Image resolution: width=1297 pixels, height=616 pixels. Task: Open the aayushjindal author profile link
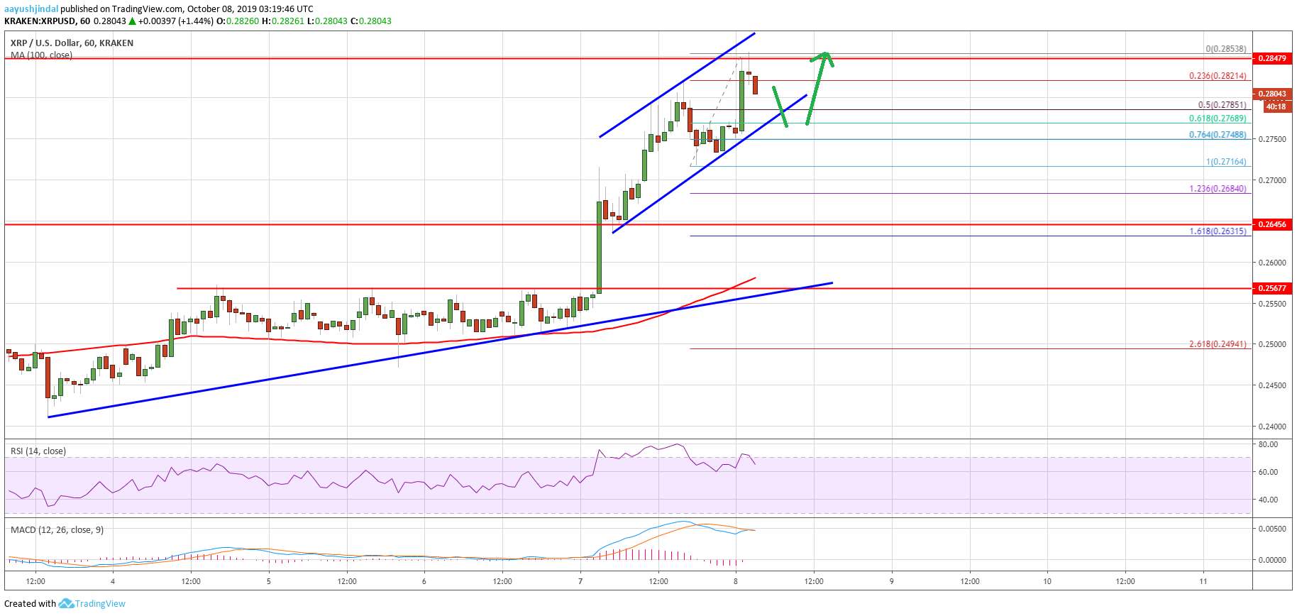31,9
